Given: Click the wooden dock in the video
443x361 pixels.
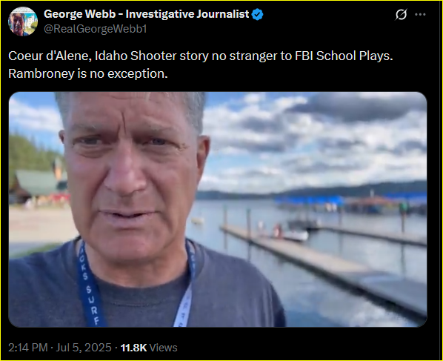Looking at the screenshot, I should point(322,265).
